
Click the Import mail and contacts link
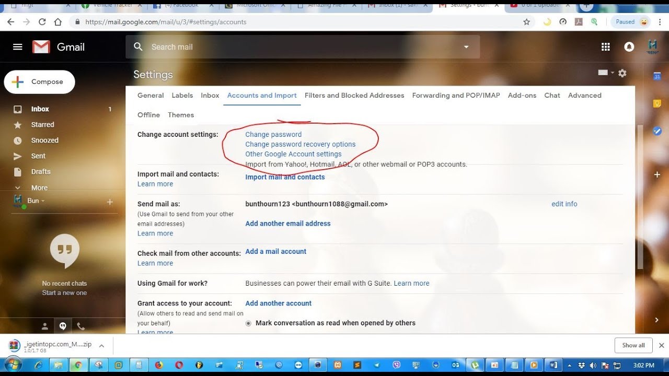tap(285, 177)
